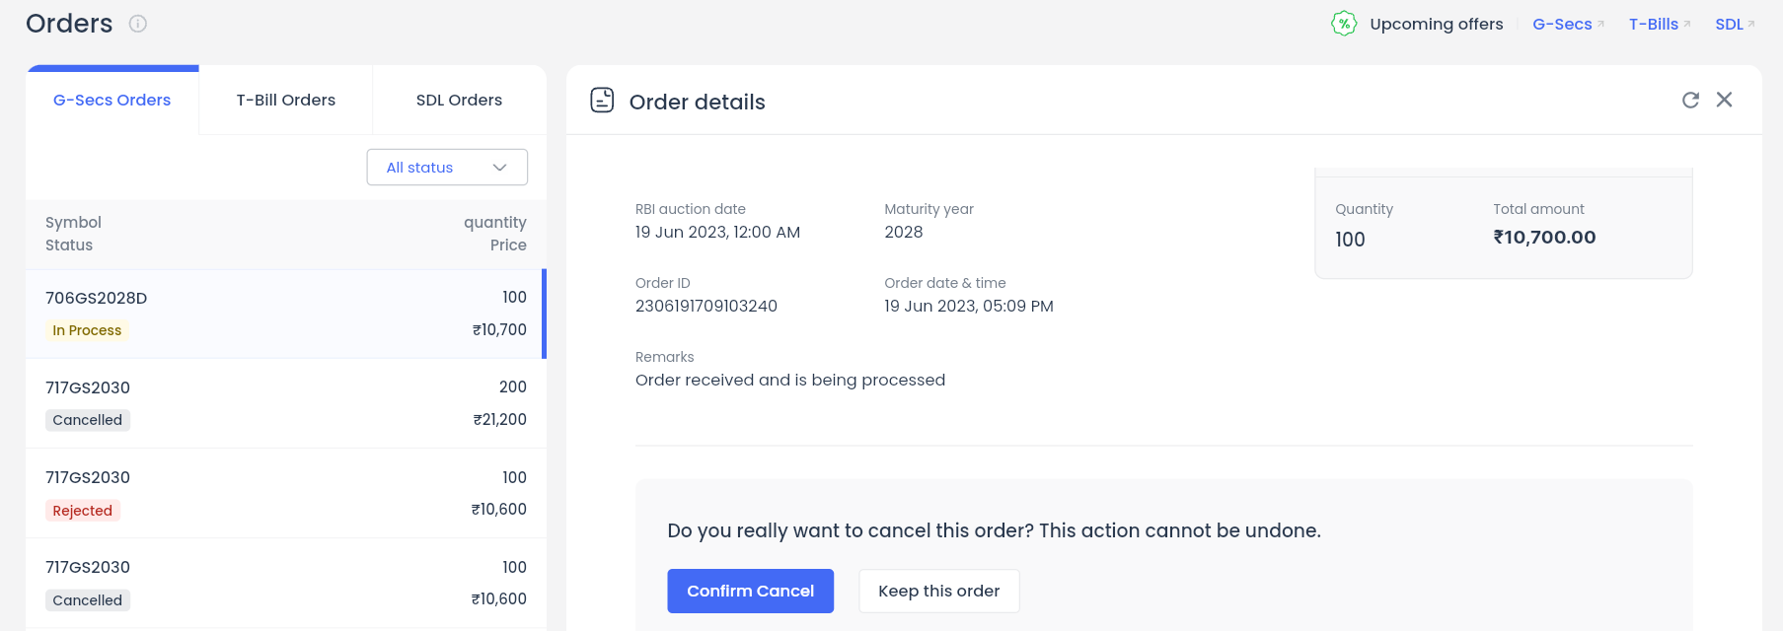The width and height of the screenshot is (1783, 631).
Task: Confirm cancelling this order
Action: pyautogui.click(x=751, y=591)
